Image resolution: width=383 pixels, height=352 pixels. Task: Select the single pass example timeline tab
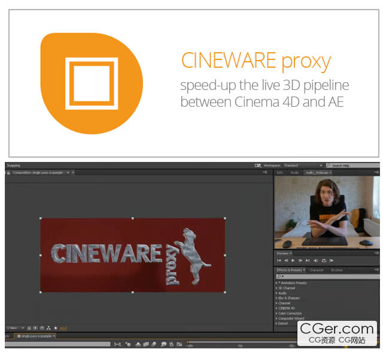[35, 336]
